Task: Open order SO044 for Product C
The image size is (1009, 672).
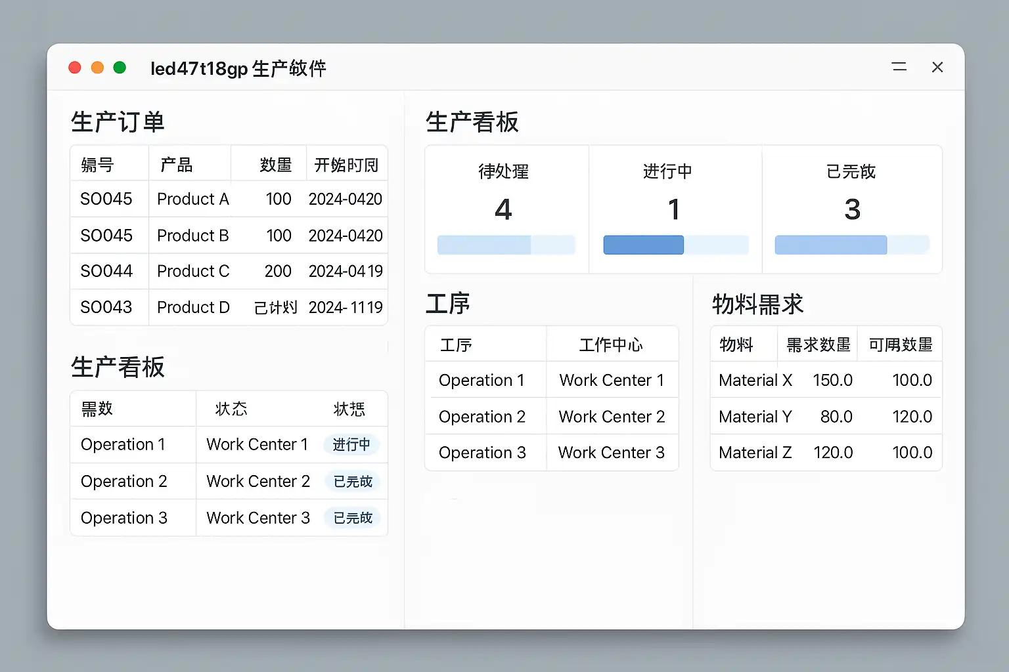Action: click(x=229, y=271)
